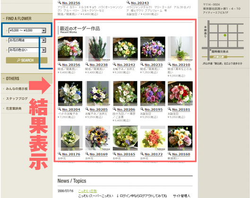Click the magnifier icon beside No.20243 at top
The width and height of the screenshot is (250, 198).
[x=128, y=2]
